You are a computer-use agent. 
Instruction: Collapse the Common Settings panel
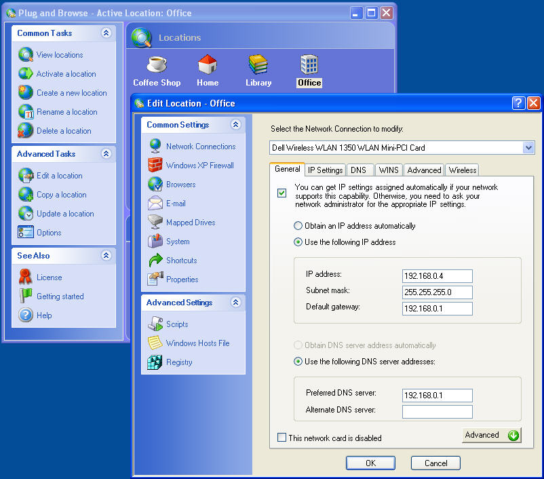(x=235, y=125)
